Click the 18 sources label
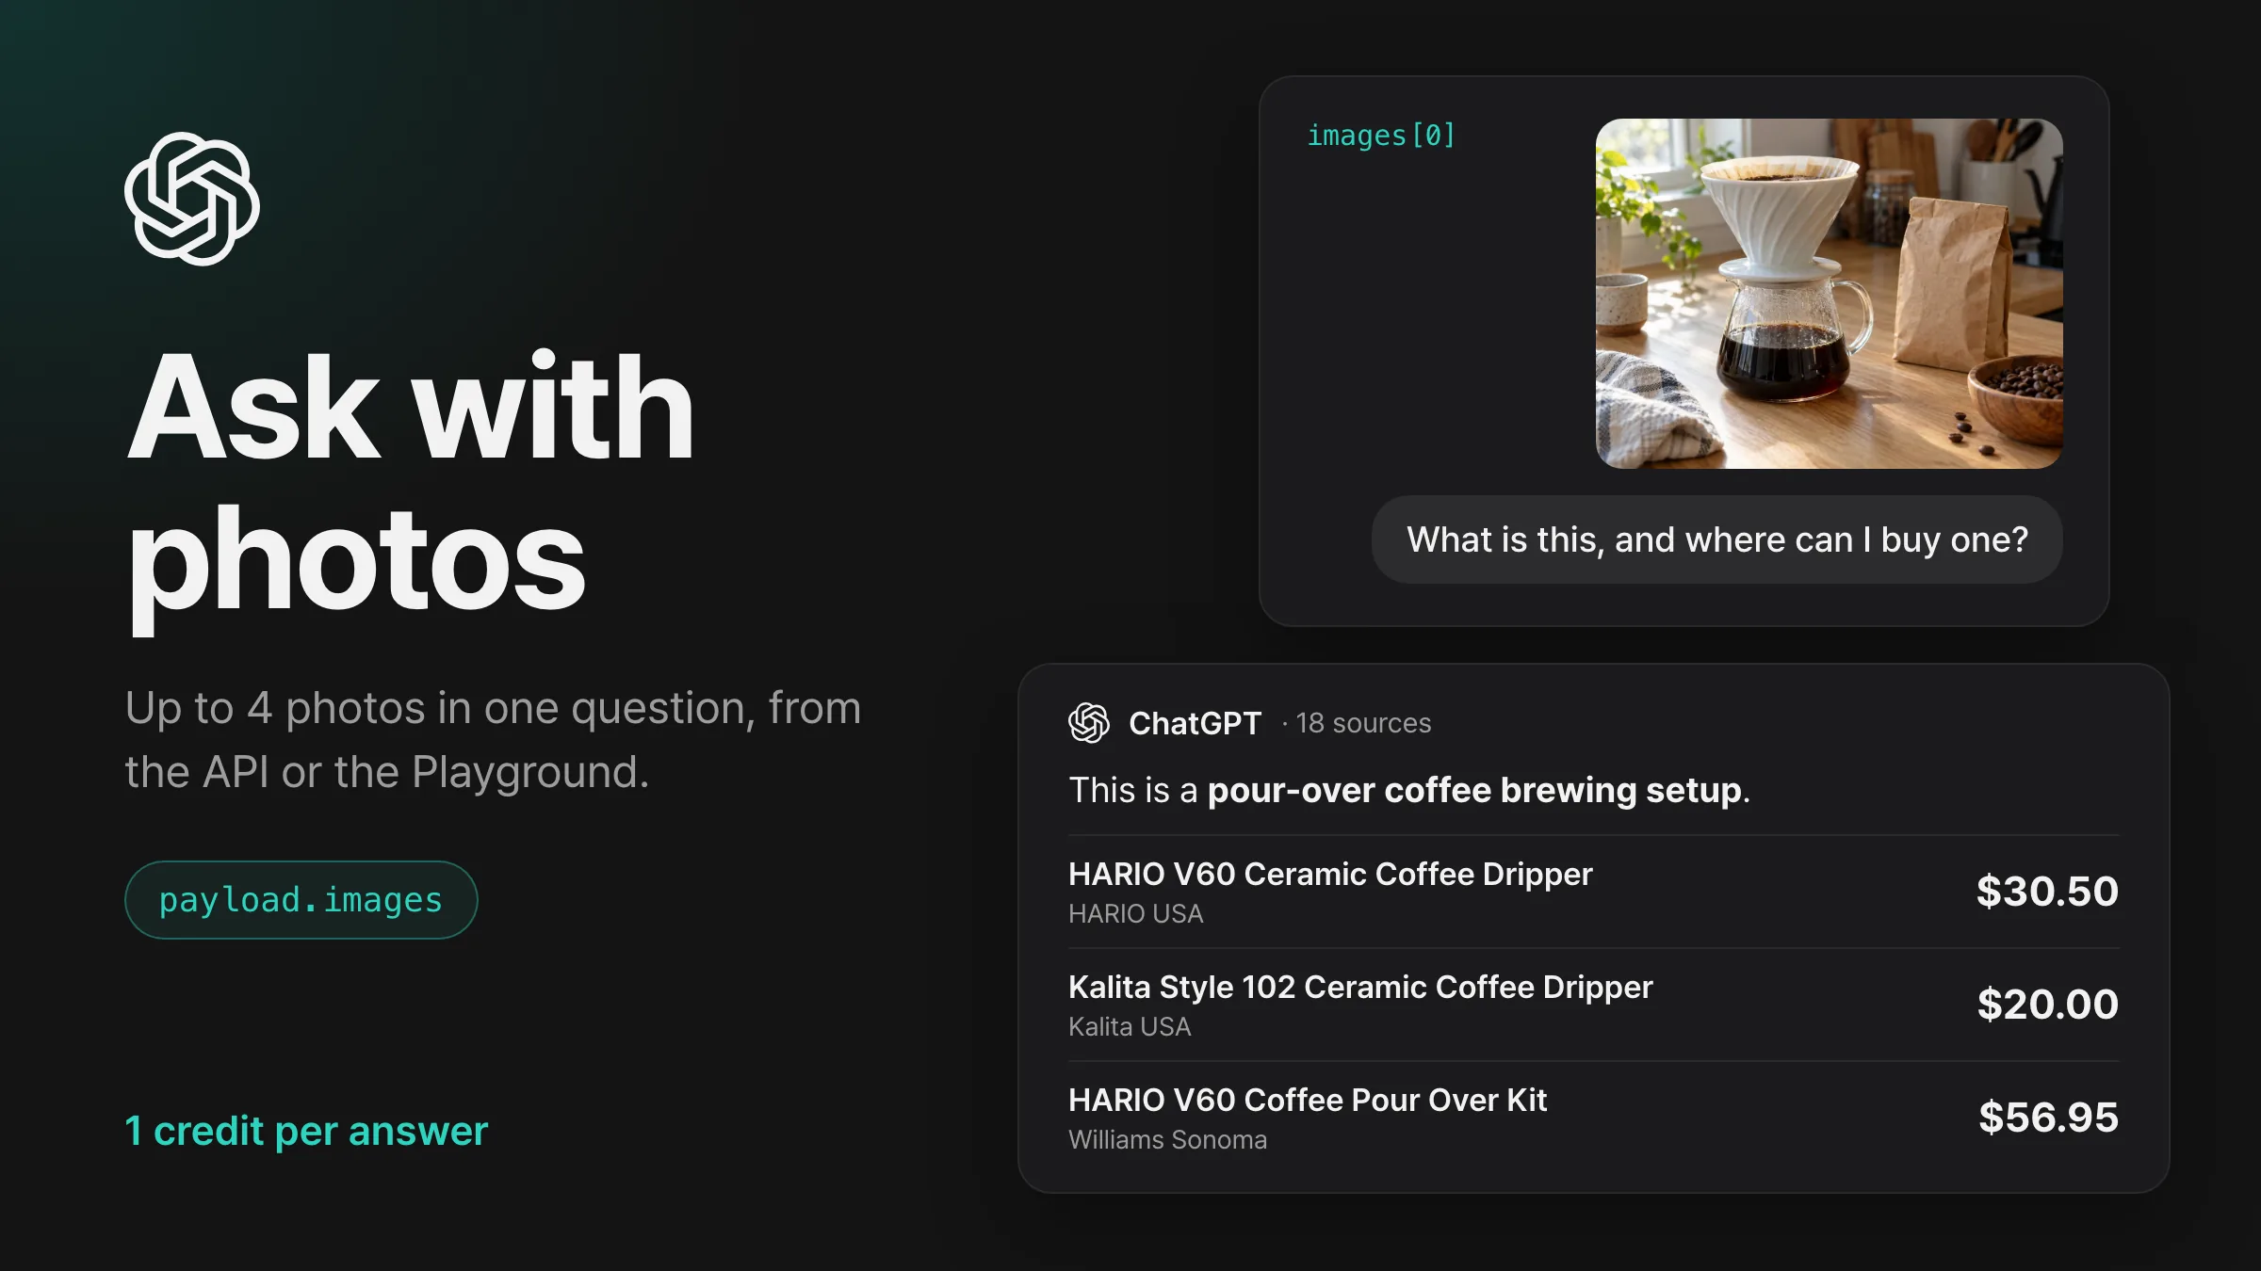This screenshot has width=2261, height=1271. coord(1363,723)
